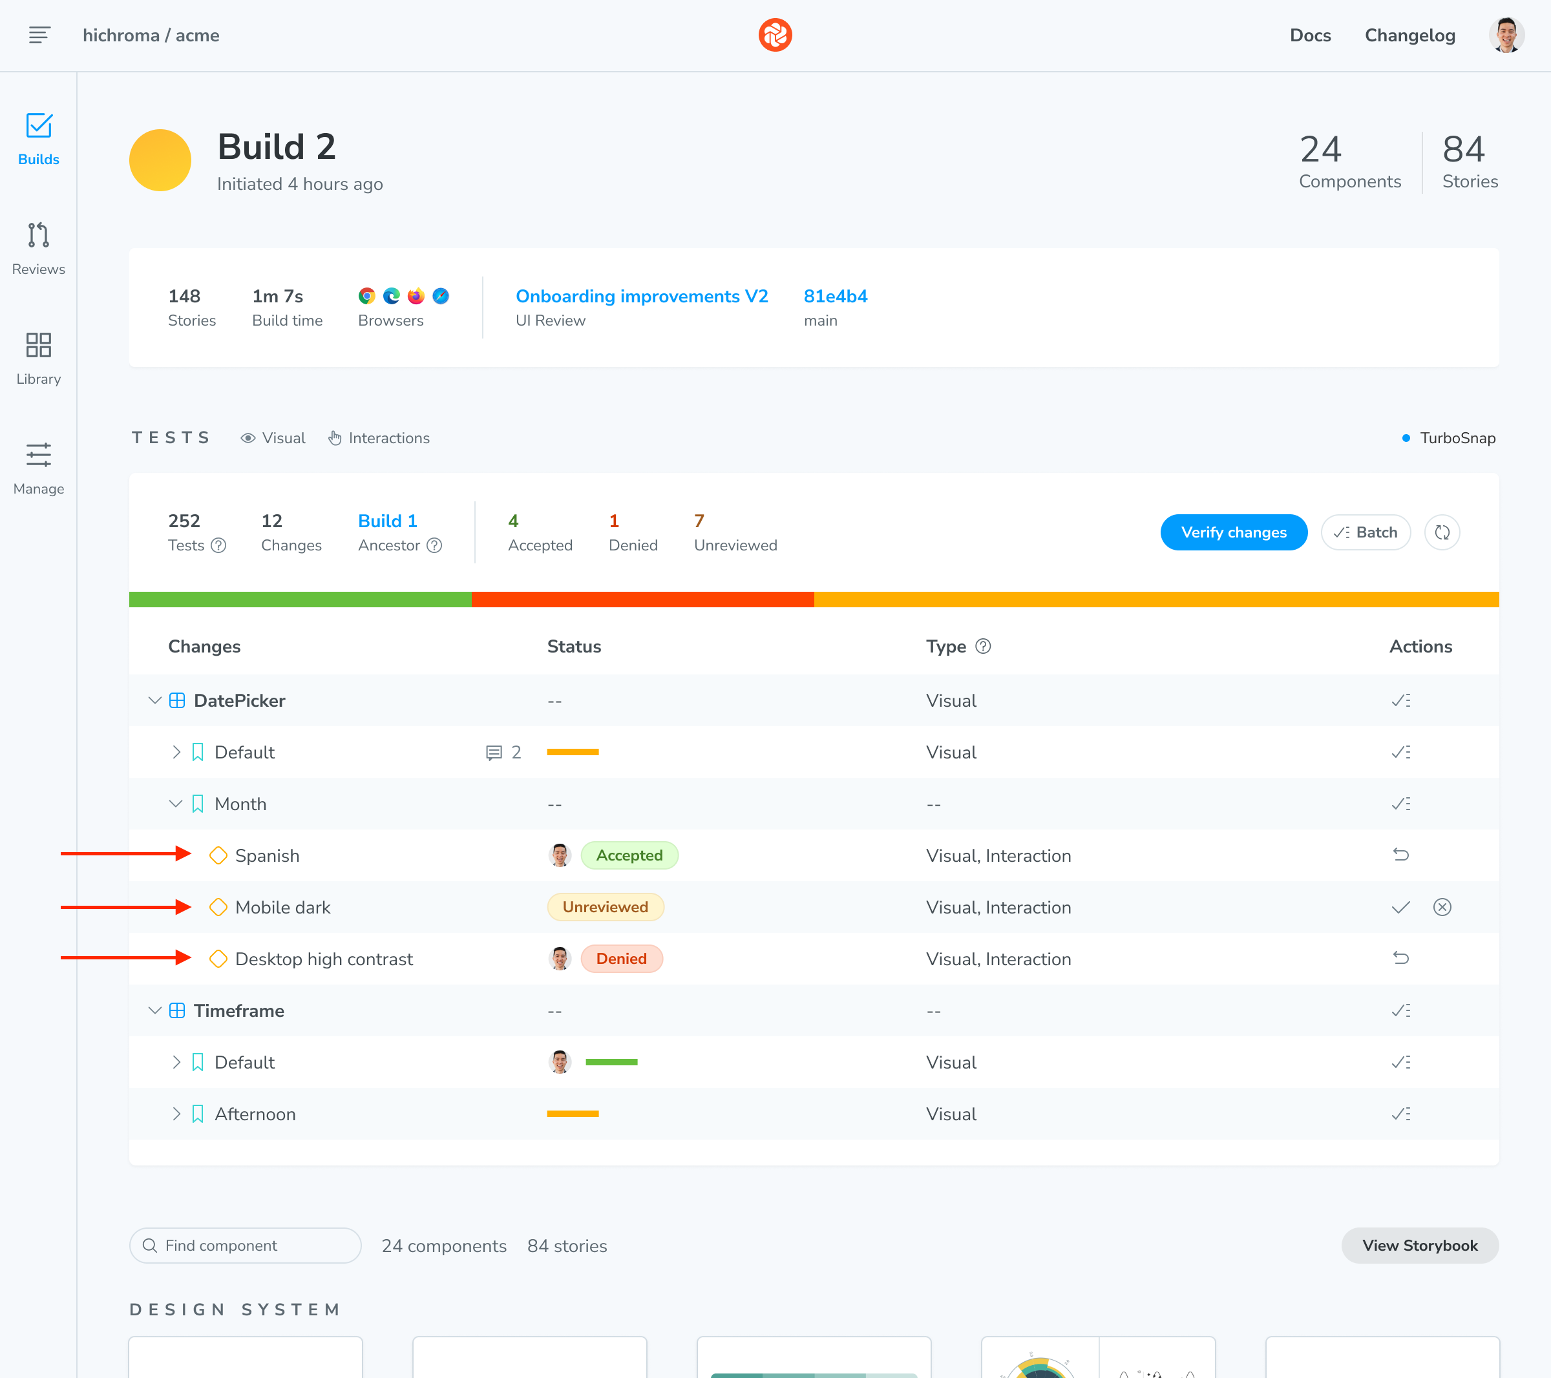
Task: Undo the Spanish accepted review
Action: click(1401, 855)
